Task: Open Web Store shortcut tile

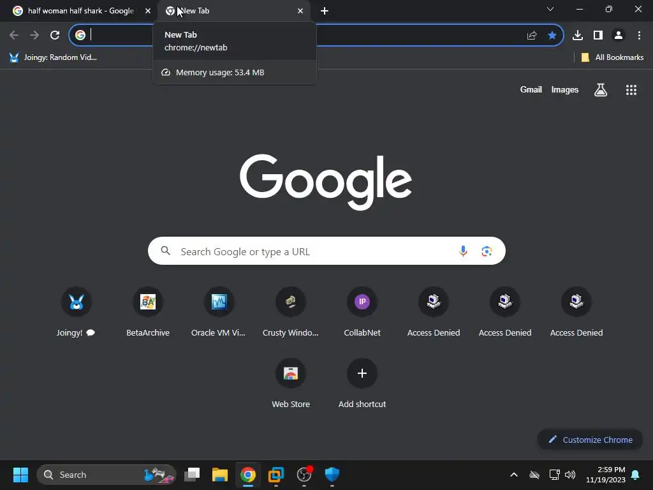Action: click(291, 383)
